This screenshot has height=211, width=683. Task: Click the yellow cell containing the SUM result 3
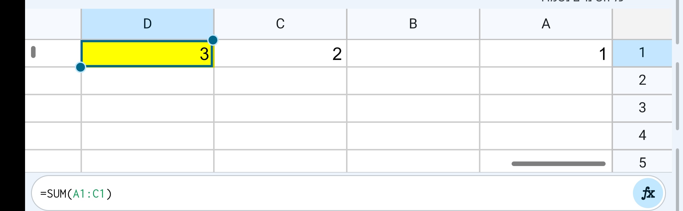(147, 53)
